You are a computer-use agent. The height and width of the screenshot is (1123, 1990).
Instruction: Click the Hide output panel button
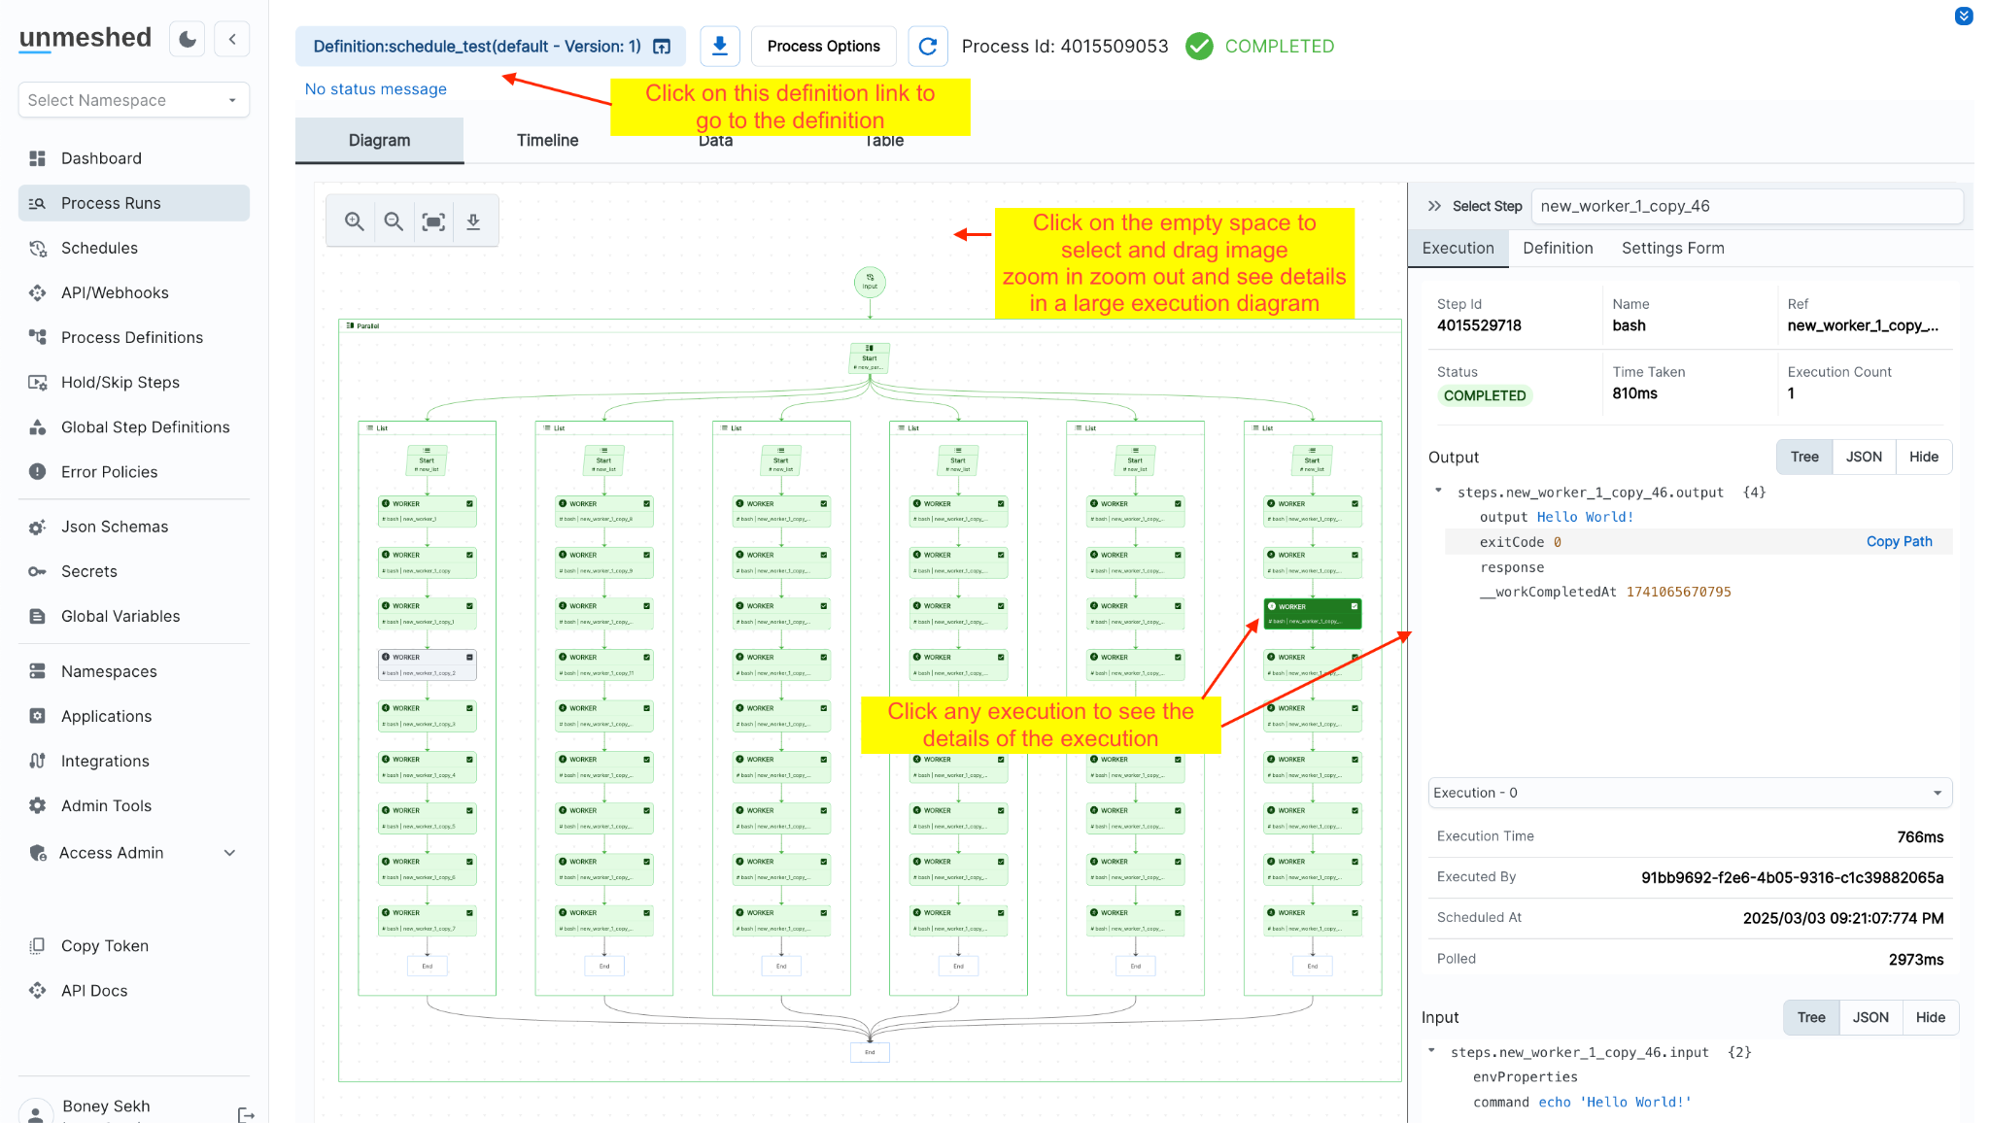click(x=1924, y=457)
